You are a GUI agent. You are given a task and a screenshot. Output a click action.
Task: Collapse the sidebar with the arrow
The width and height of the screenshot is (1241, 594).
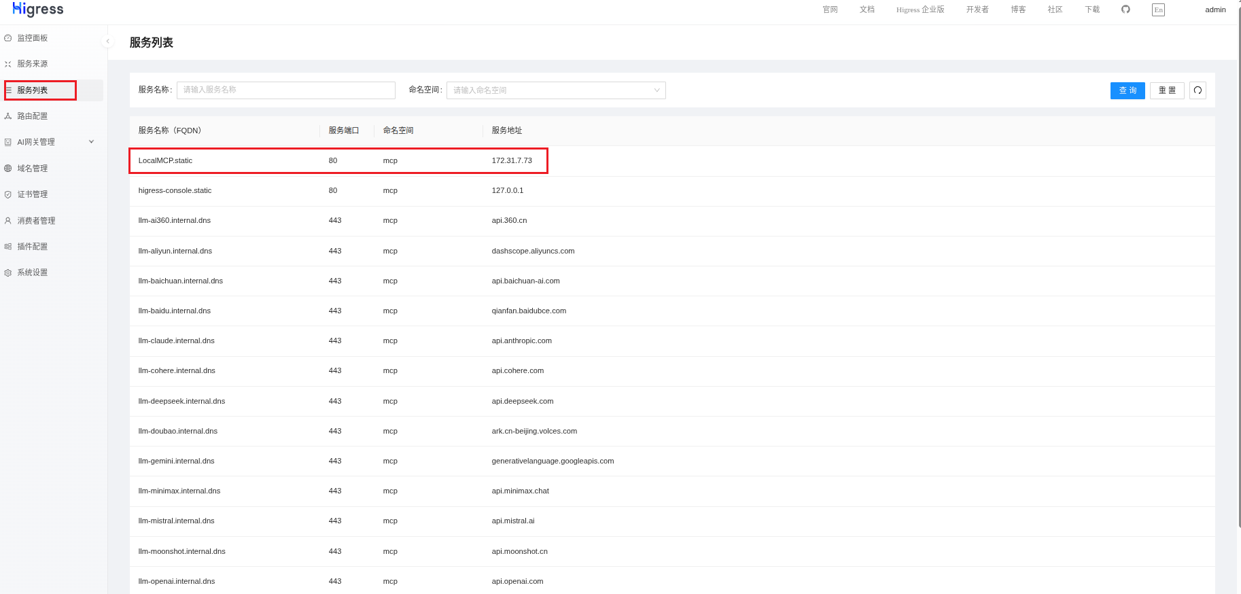[x=107, y=41]
